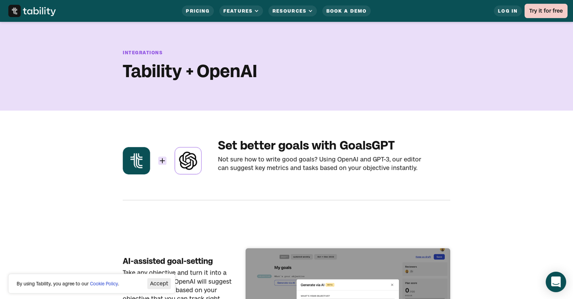Click the teal Tability app icon
Image resolution: width=573 pixels, height=299 pixels.
click(136, 161)
